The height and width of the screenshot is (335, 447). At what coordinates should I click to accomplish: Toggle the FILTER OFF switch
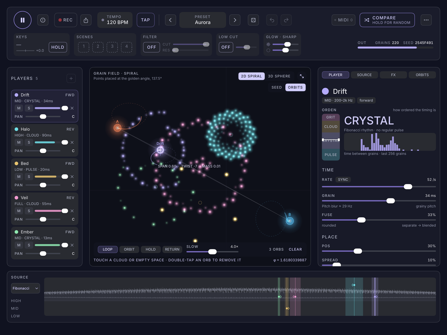tap(152, 47)
